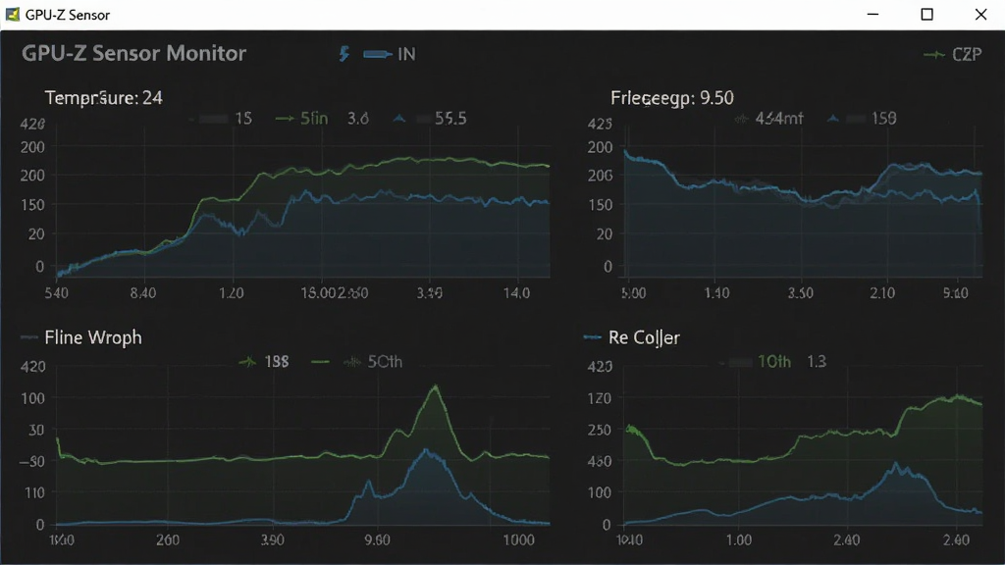Click the blue triangle icon beside 158
This screenshot has width=1005, height=565.
point(833,119)
